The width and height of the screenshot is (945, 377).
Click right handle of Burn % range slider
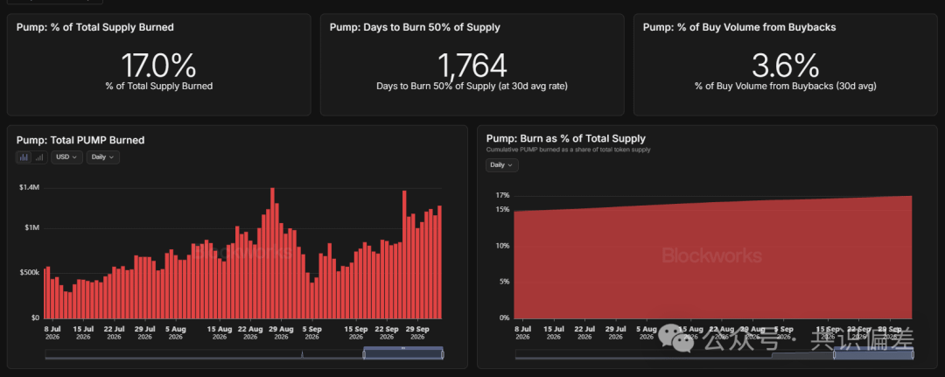pyautogui.click(x=913, y=355)
